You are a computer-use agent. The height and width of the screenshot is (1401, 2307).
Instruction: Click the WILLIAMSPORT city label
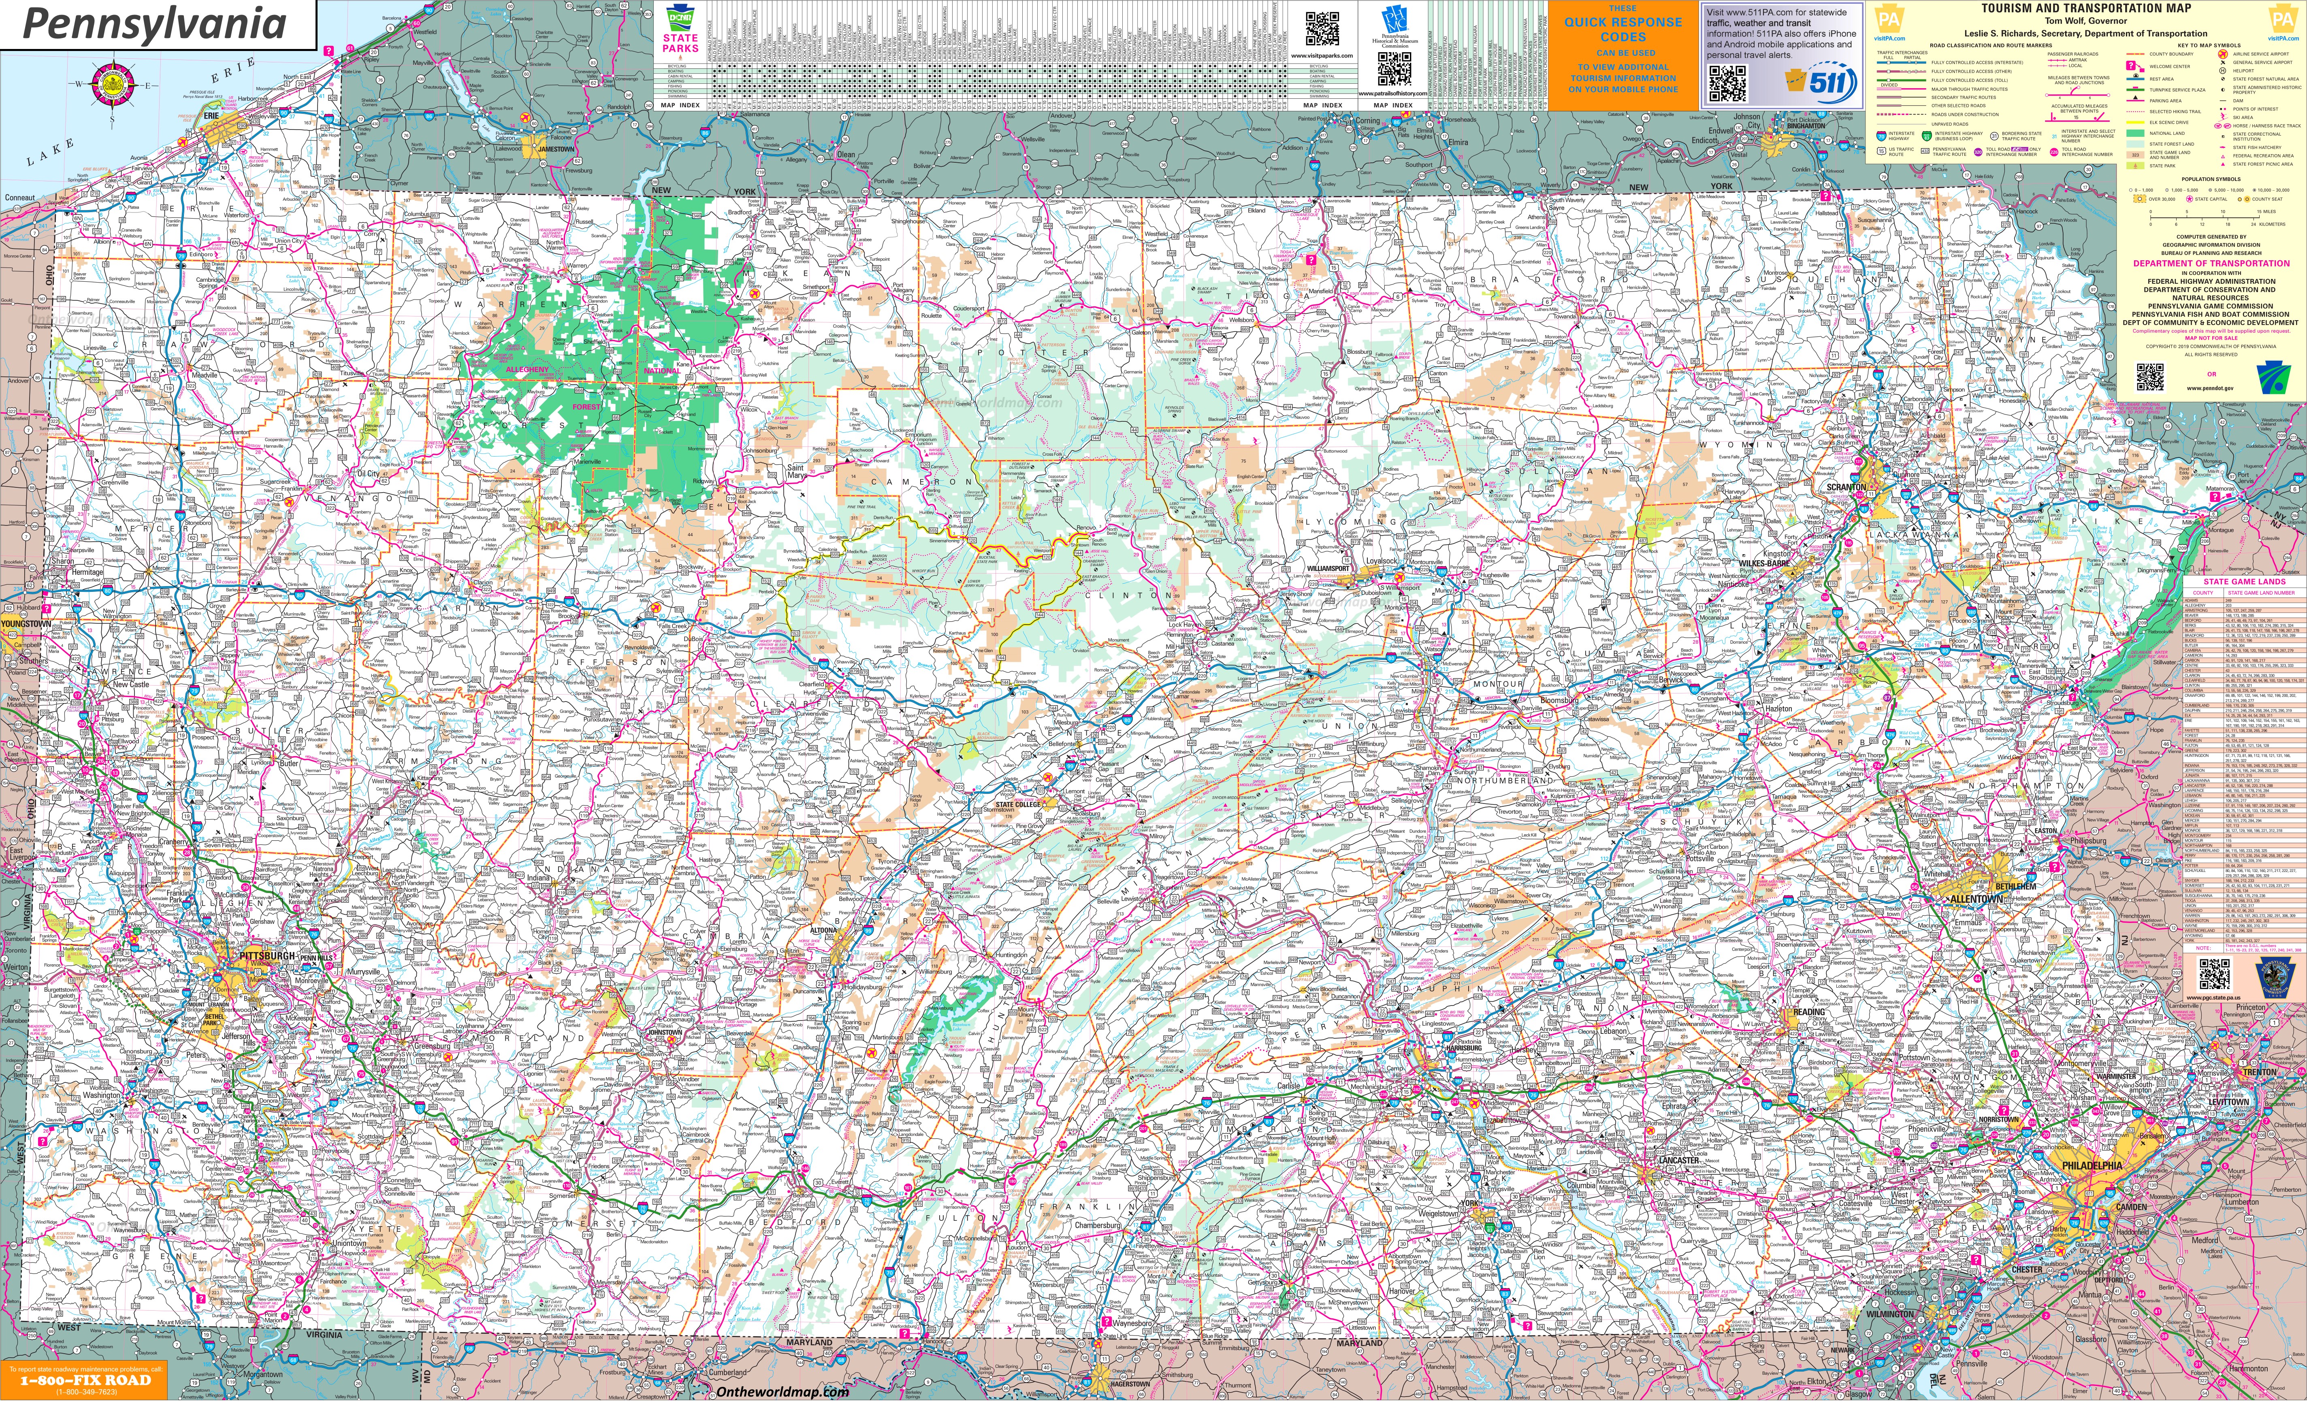[1328, 568]
